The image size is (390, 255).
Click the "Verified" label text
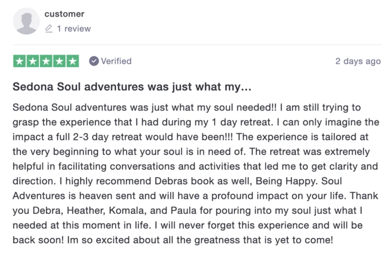(116, 61)
